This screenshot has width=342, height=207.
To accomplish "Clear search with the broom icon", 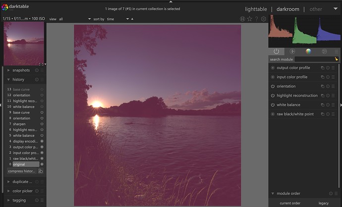I will coord(336,59).
